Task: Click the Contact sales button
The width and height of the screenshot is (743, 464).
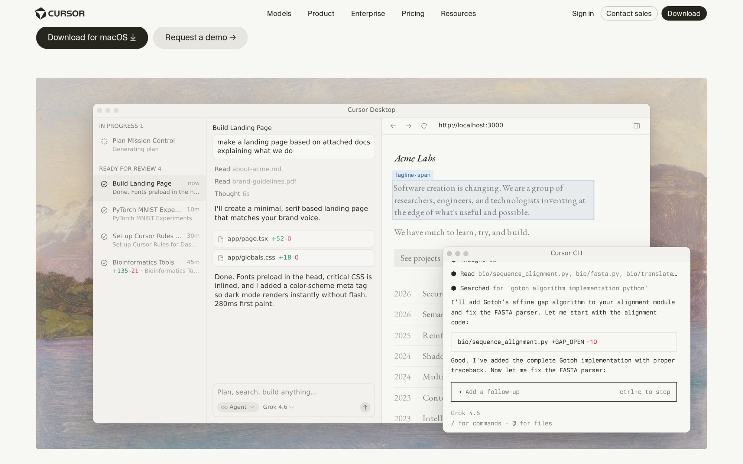Action: [x=629, y=13]
